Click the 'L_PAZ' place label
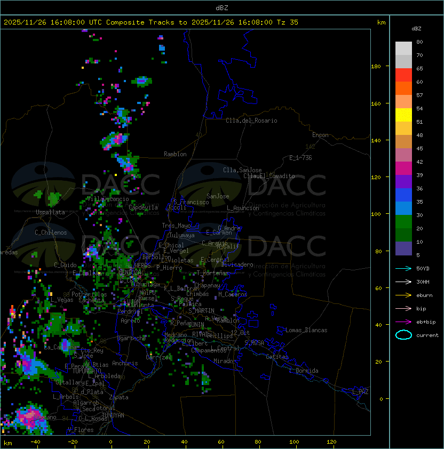This screenshot has width=444, height=449. coord(360,392)
